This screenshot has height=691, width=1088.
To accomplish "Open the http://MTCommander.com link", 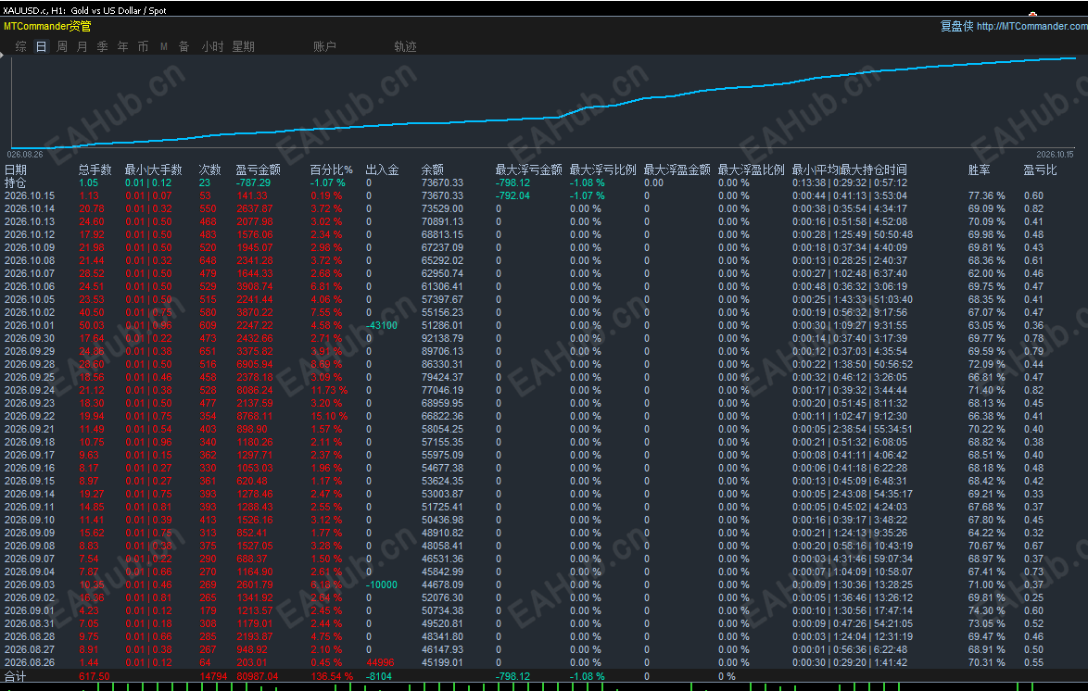I will 1032,26.
